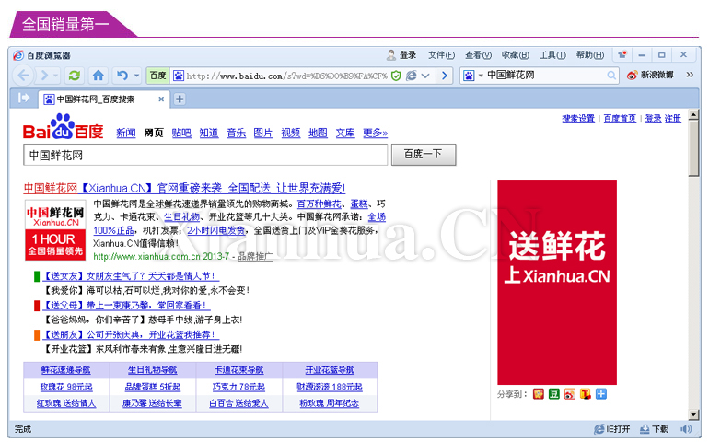Viewport: 709px width, 442px height.
Task: Go forward with the forward arrow button
Action: click(44, 76)
